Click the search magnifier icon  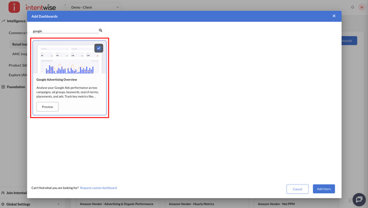tap(101, 31)
